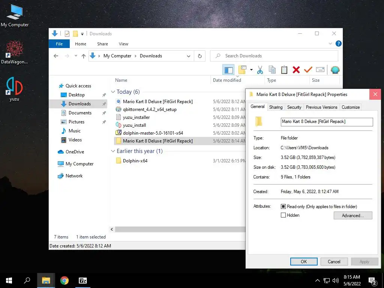This screenshot has height=288, width=384.
Task: Click the Copy toolbar icon
Action: click(272, 70)
